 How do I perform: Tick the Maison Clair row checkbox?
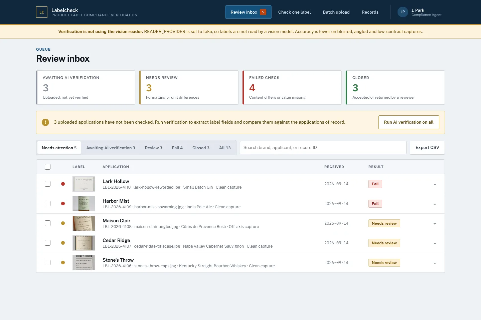click(x=48, y=223)
